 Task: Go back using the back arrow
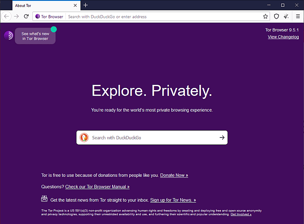click(6, 17)
